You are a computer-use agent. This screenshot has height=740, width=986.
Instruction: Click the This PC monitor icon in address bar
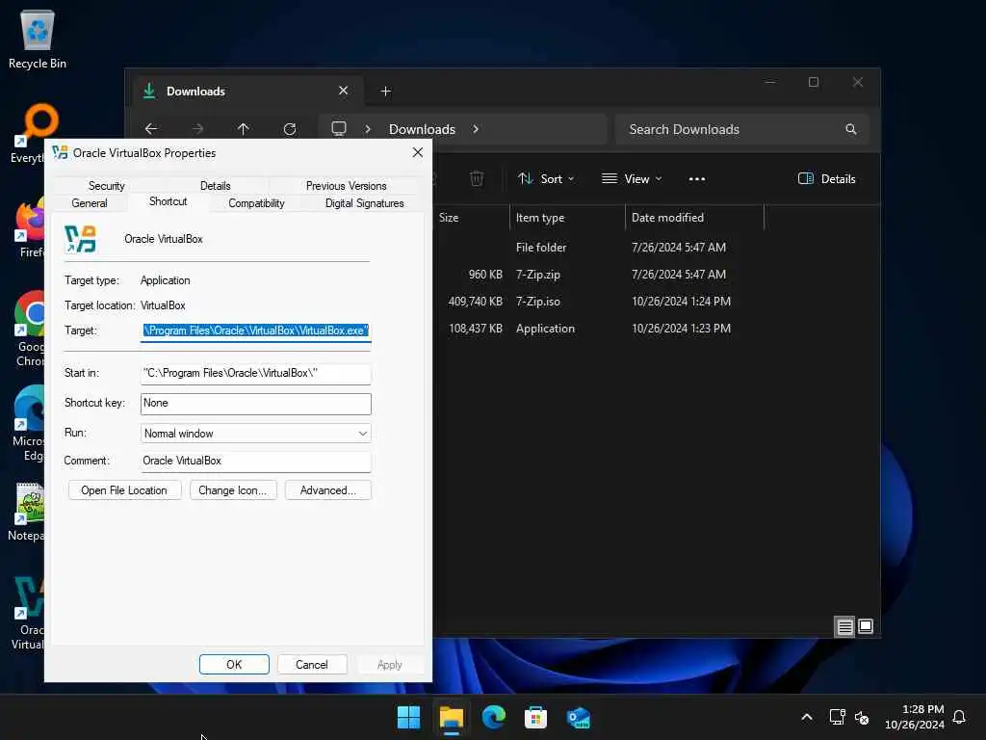click(339, 129)
